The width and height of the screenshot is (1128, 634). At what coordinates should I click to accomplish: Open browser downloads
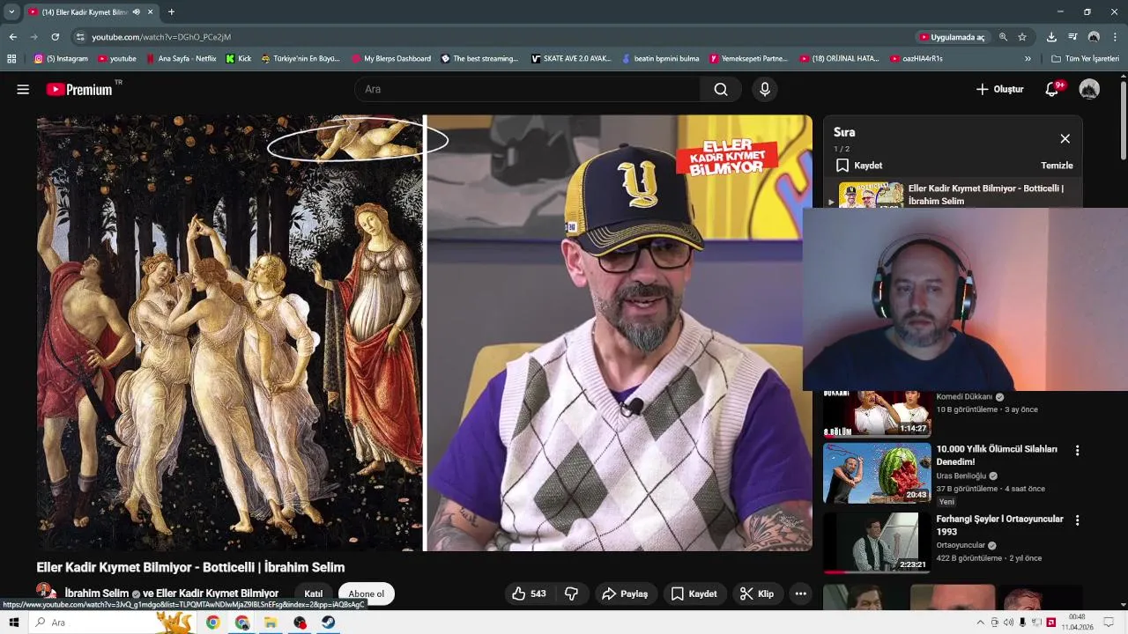click(1051, 37)
